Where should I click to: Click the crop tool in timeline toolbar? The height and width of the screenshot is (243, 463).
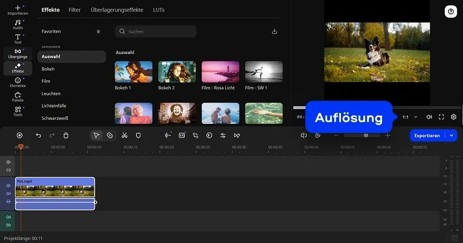195,135
